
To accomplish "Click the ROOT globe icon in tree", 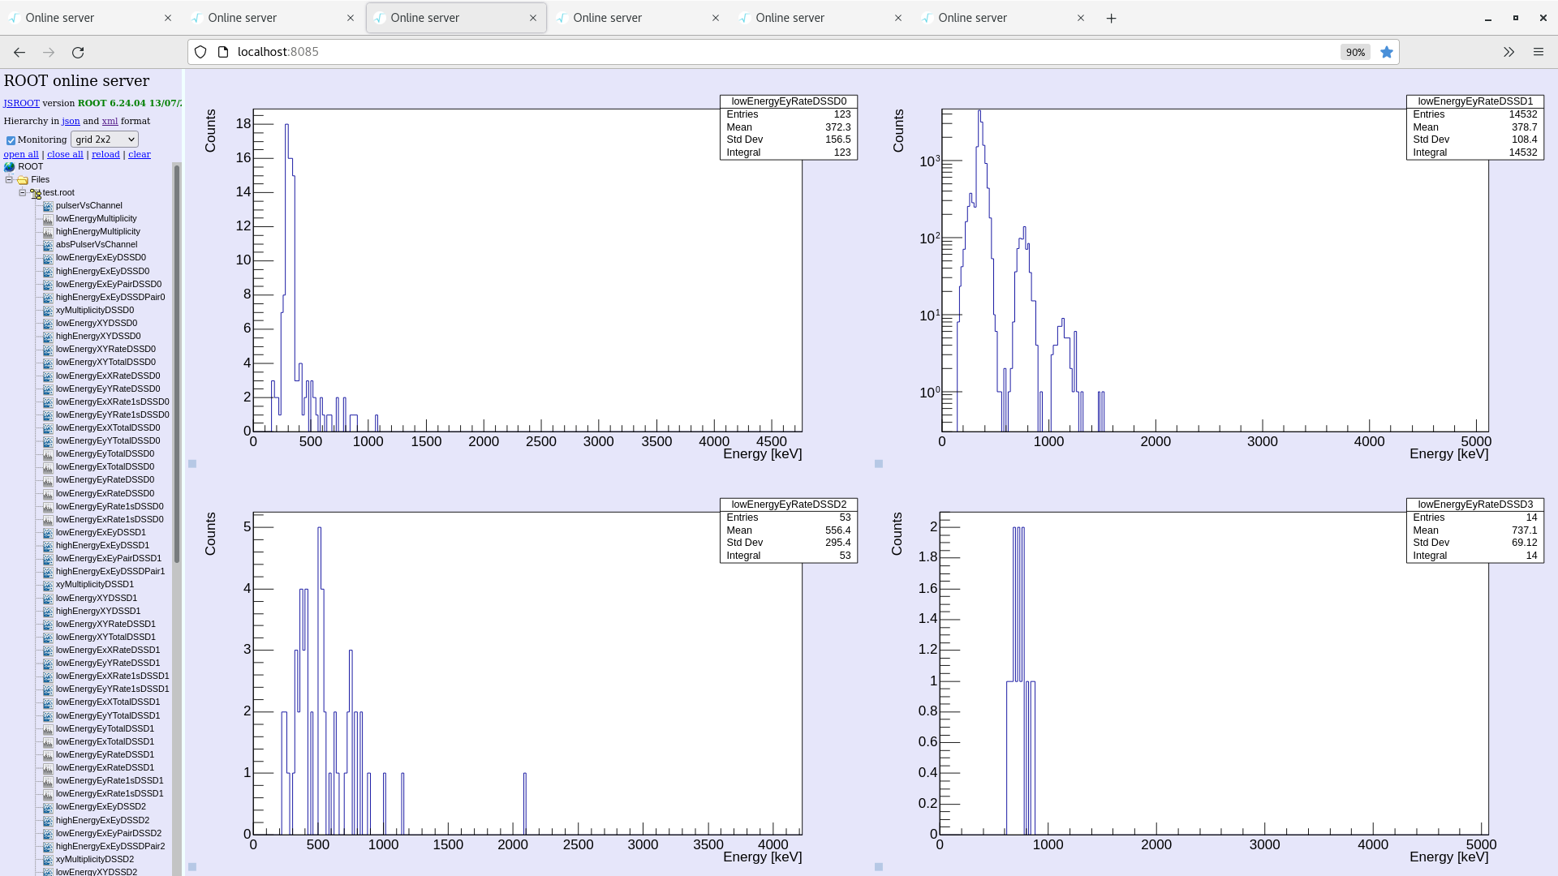I will click(10, 167).
